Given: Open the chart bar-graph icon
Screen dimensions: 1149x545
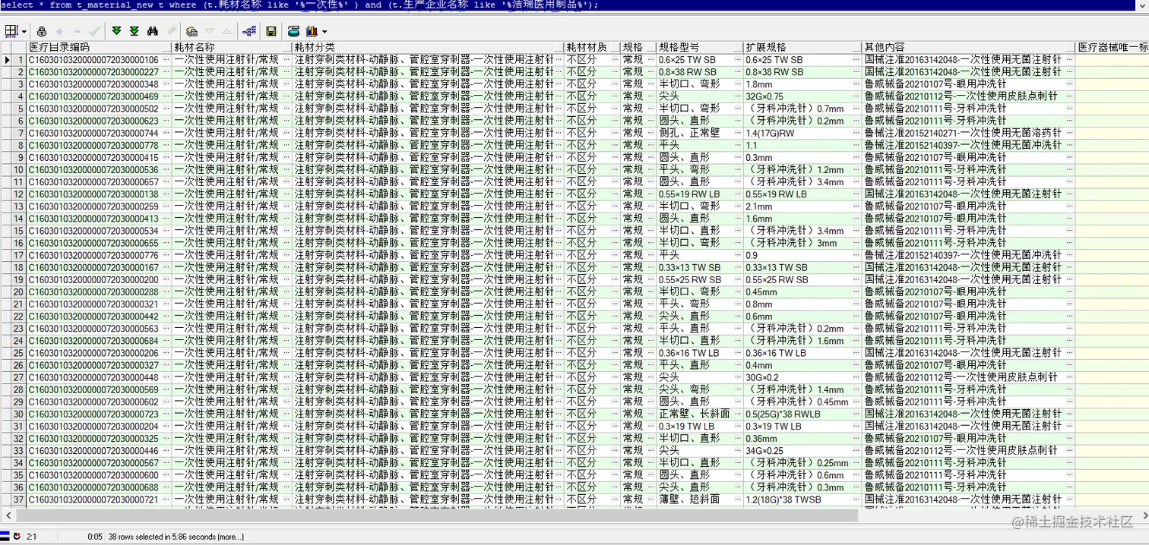Looking at the screenshot, I should (312, 31).
